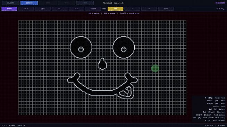227x127 pixels.
Task: Click the left eye's small pupil circle
Action: pos(81,50)
